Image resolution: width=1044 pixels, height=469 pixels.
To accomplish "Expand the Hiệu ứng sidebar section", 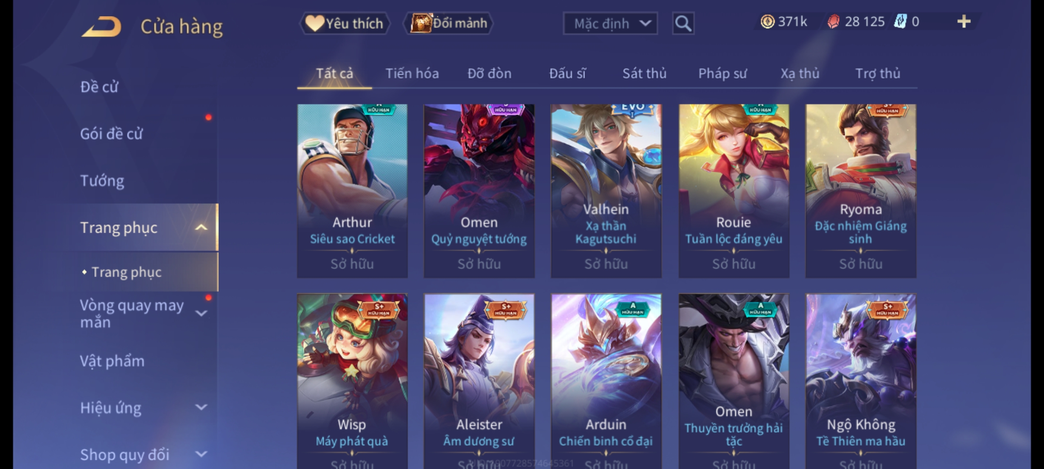I will 201,407.
